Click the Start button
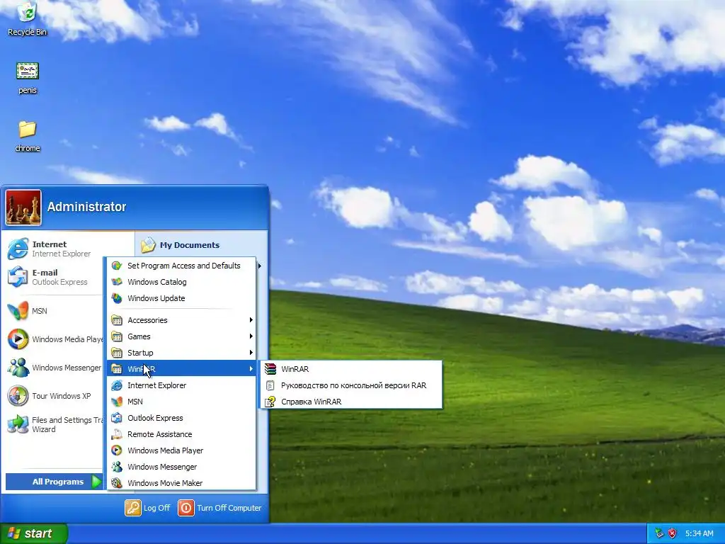 pos(33,533)
